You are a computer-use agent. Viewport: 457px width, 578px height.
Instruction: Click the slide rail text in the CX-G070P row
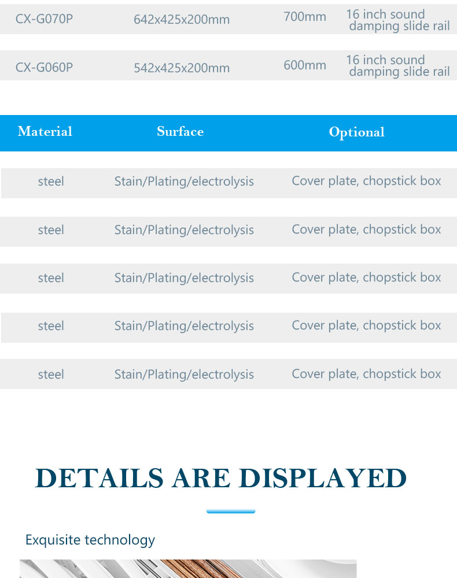397,20
